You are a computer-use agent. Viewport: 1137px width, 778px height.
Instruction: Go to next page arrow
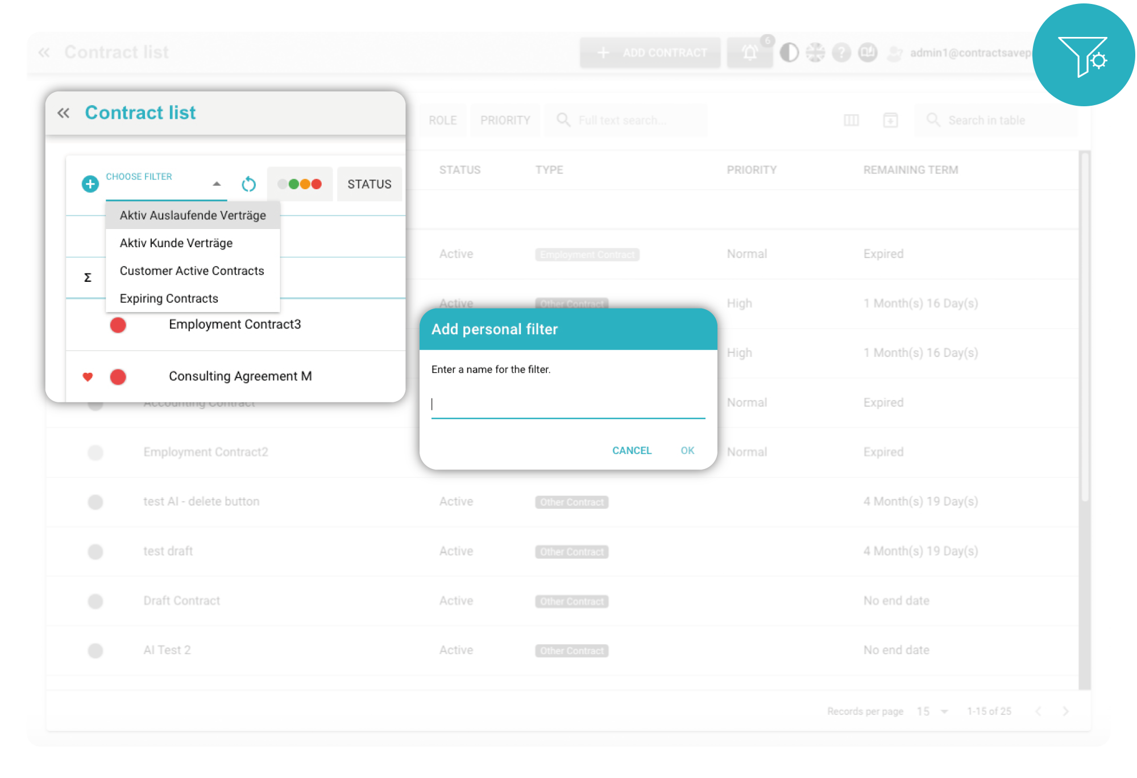[1065, 712]
